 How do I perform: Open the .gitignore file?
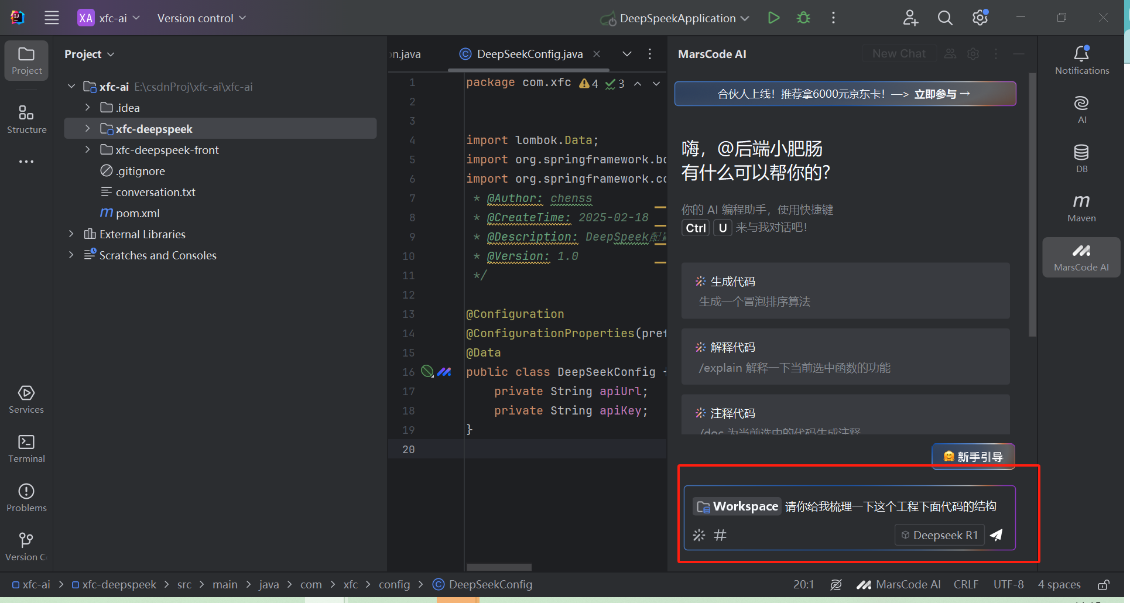click(141, 170)
